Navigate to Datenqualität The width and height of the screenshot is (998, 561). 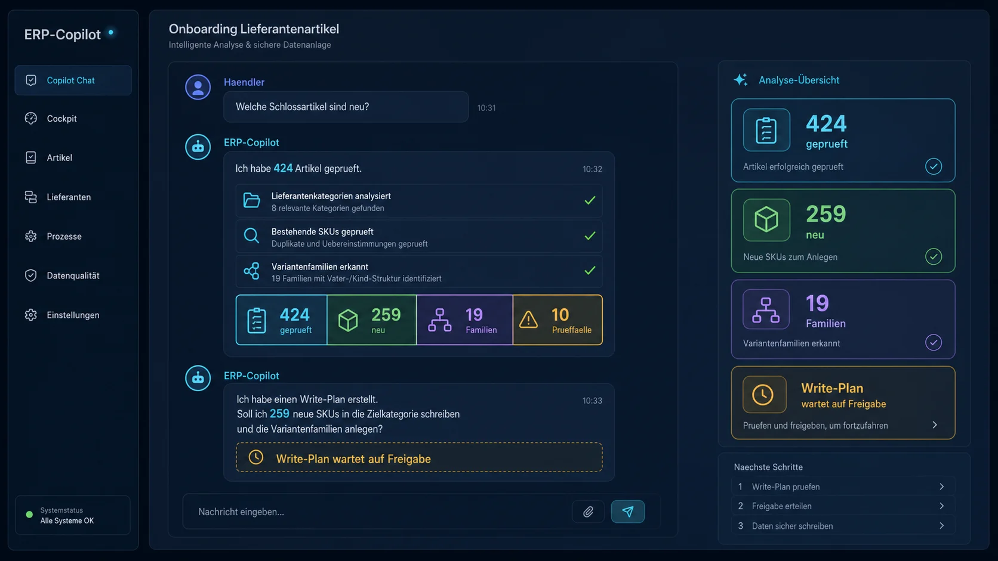click(x=73, y=275)
